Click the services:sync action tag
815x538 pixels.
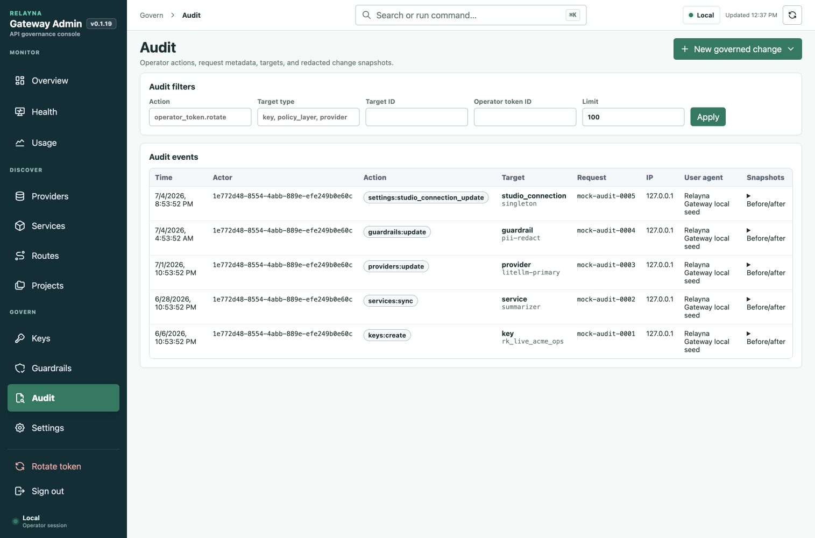tap(391, 301)
